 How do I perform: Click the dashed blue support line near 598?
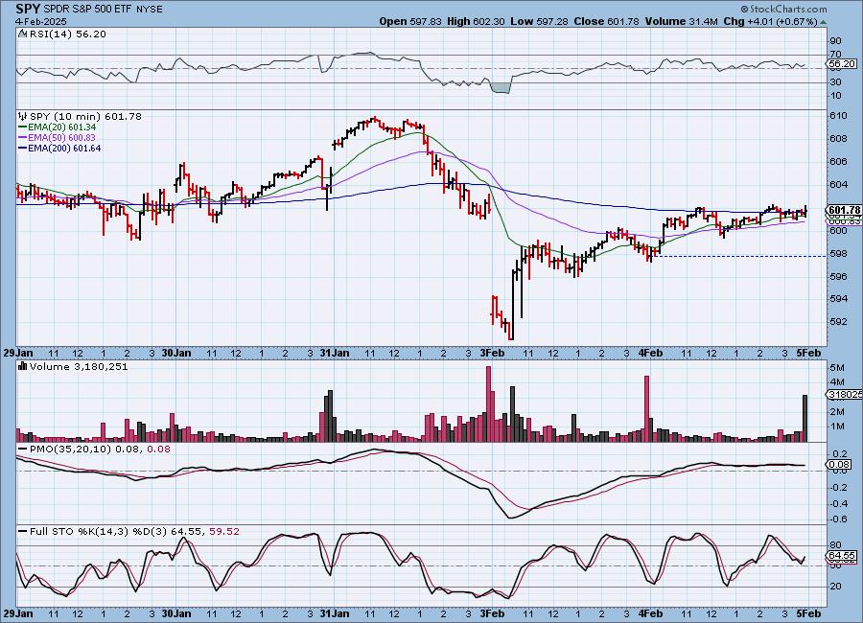pos(743,257)
